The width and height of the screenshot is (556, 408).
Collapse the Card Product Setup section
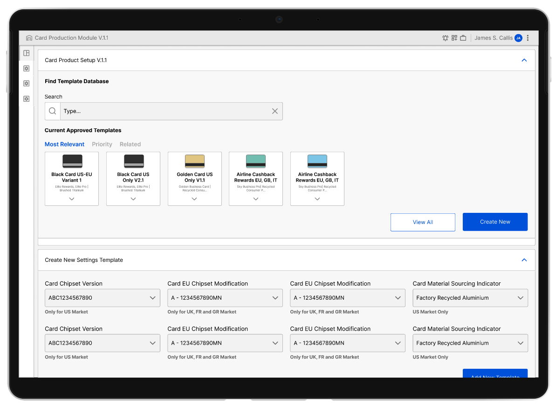click(524, 60)
